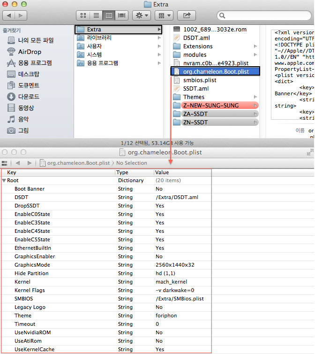Select the EnableC3State key
The height and width of the screenshot is (354, 315).
[32, 223]
